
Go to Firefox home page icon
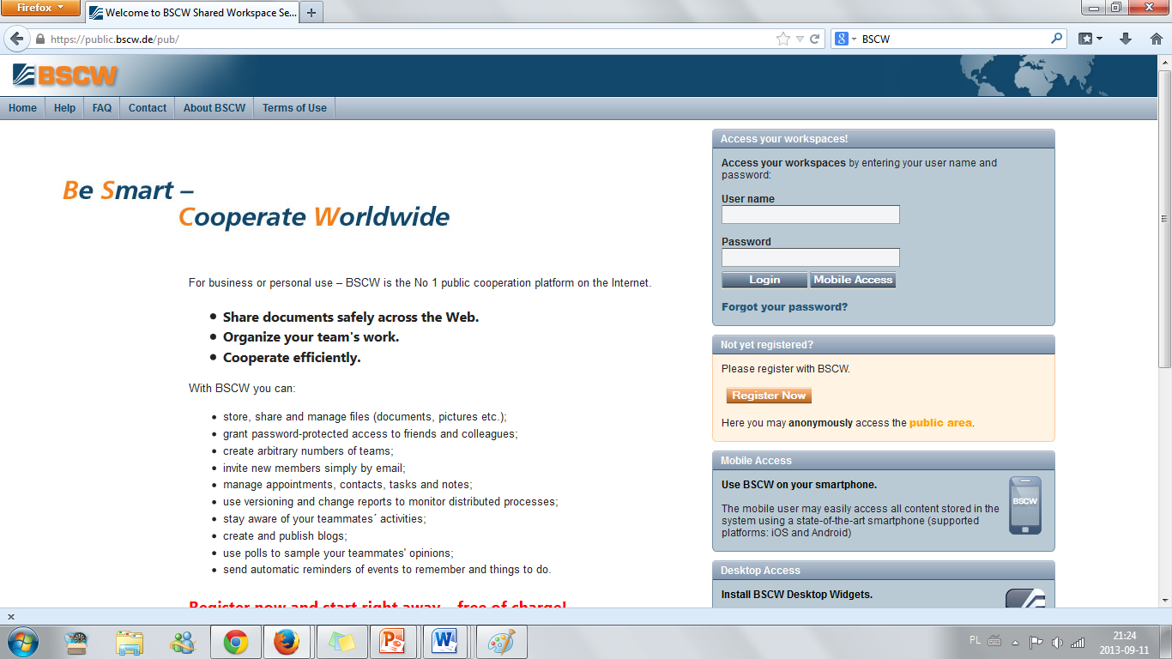1155,39
